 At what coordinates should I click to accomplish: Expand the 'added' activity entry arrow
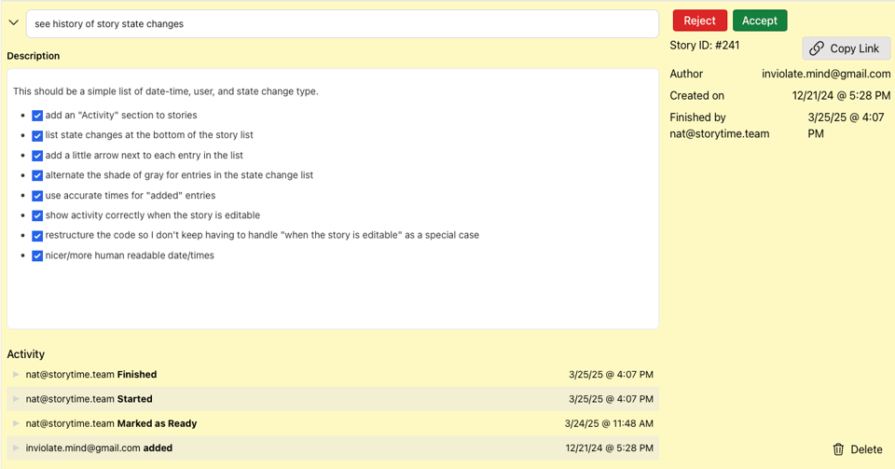point(16,448)
